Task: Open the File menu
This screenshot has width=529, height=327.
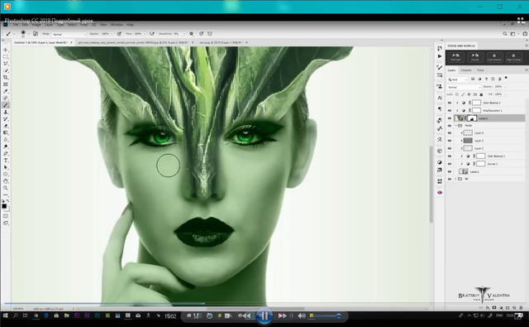Action: click(x=16, y=25)
